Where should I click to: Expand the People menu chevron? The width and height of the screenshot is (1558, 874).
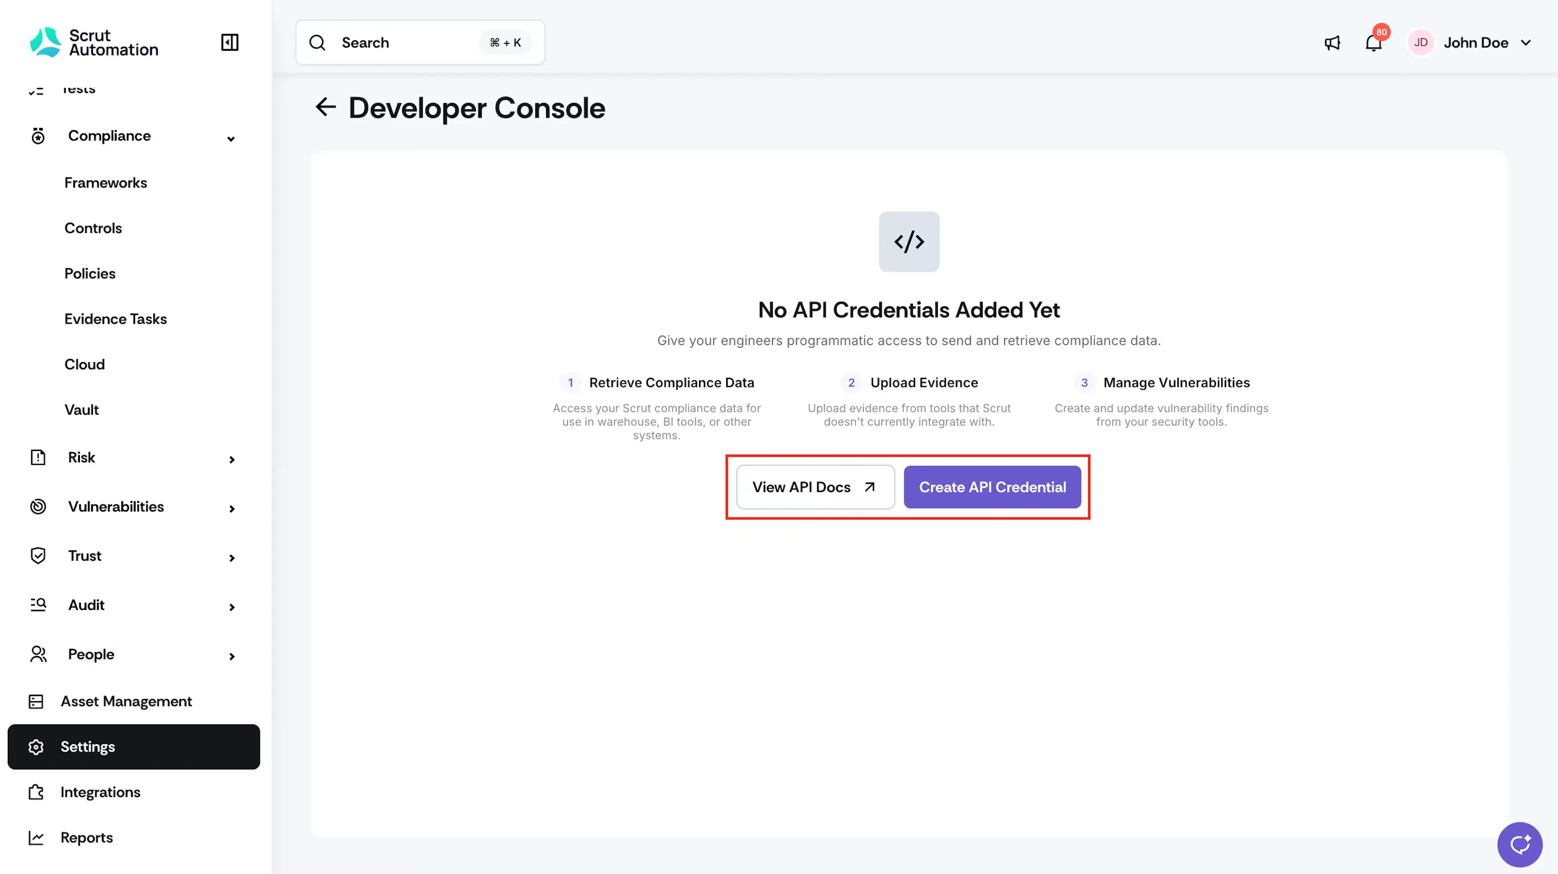(232, 656)
